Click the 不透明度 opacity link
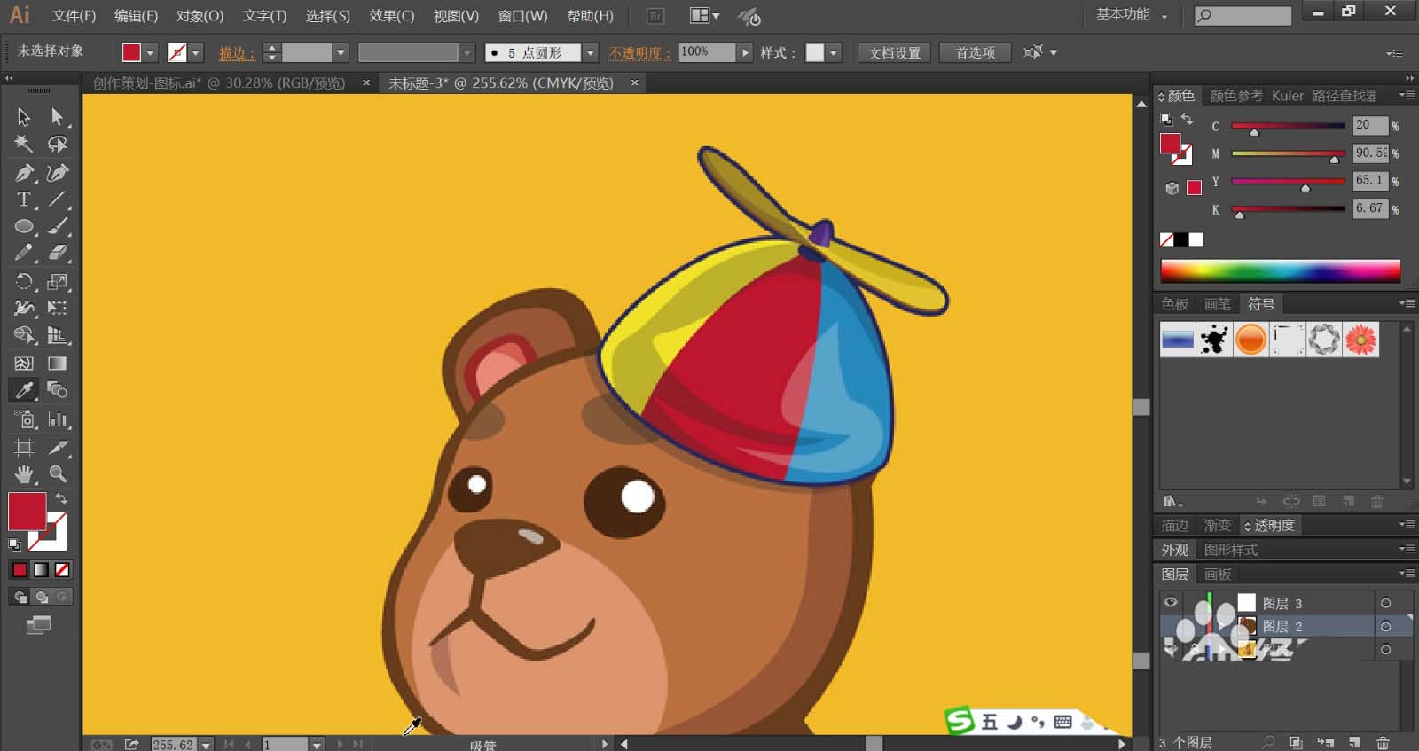Viewport: 1419px width, 751px height. tap(639, 53)
